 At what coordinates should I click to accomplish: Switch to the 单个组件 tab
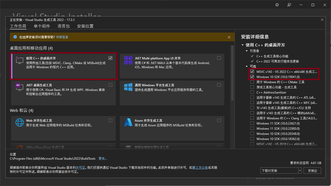[42, 26]
